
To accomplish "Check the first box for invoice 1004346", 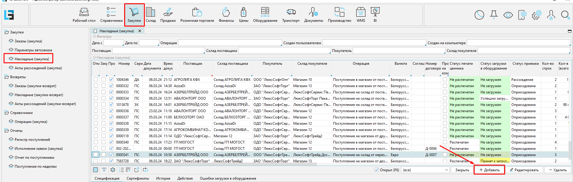I will coord(96,80).
